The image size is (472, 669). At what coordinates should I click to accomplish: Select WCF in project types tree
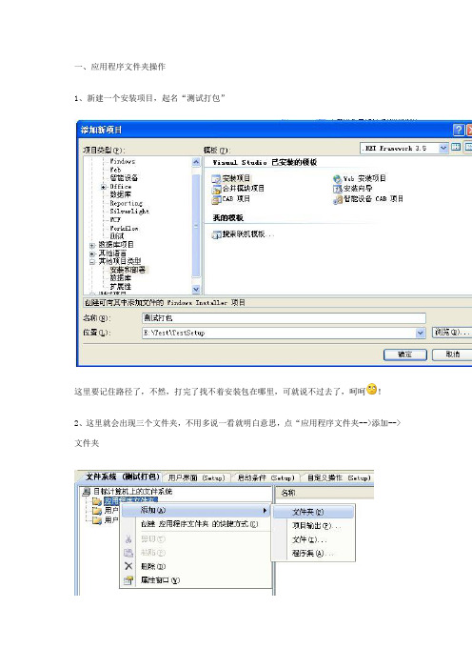[x=115, y=220]
